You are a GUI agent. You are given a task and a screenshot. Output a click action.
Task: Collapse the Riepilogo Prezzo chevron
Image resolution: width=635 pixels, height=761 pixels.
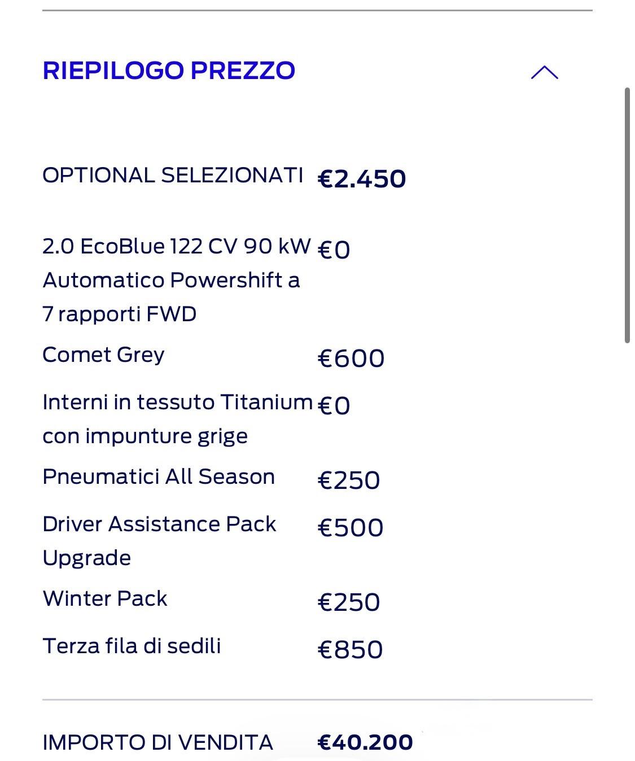point(544,72)
